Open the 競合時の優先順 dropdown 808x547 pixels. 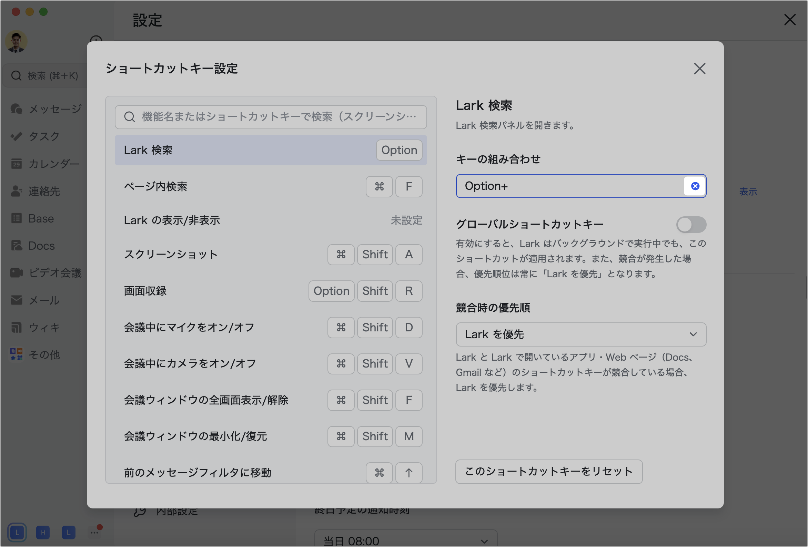pos(581,335)
